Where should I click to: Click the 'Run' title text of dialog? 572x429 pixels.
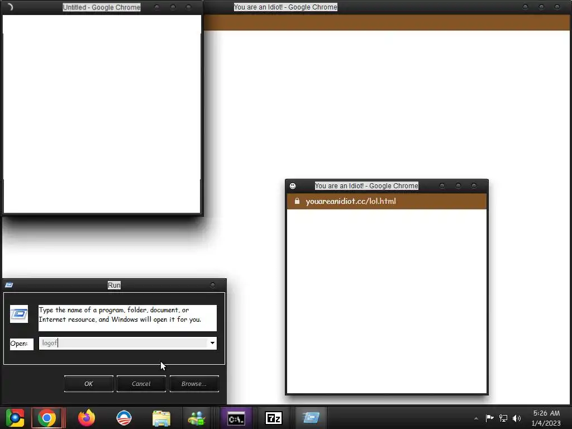coord(114,285)
